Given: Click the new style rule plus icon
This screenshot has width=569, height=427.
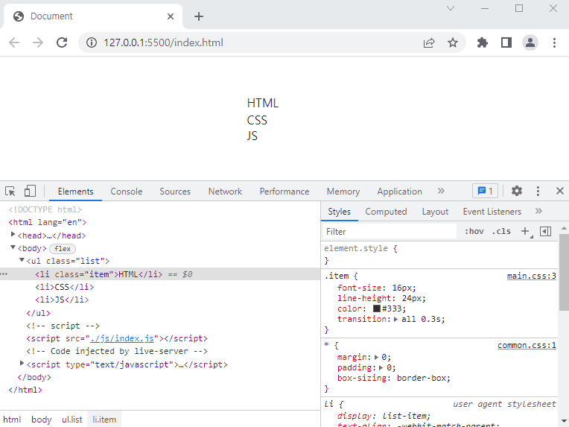Looking at the screenshot, I should pos(525,231).
